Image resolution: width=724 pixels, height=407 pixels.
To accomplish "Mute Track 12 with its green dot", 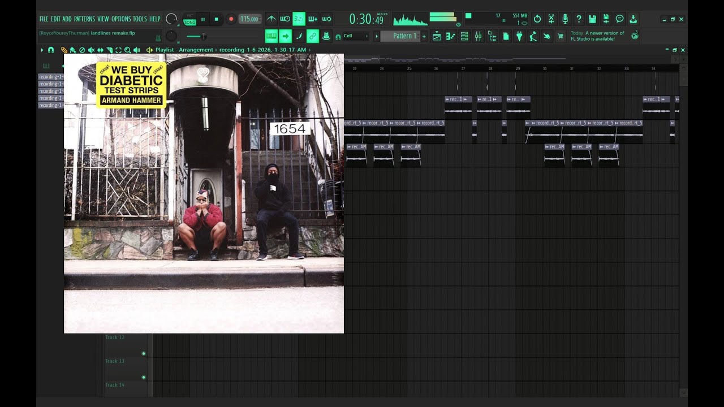I will [144, 353].
